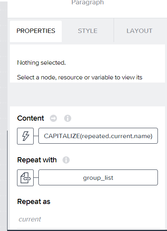
Task: Click the Repeat with property label
Action: click(37, 160)
